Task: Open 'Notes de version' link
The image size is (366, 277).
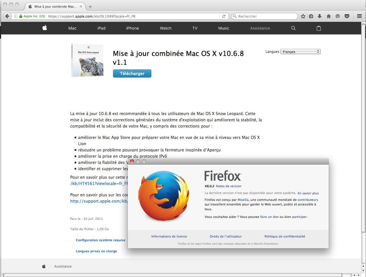Action: tap(229, 186)
